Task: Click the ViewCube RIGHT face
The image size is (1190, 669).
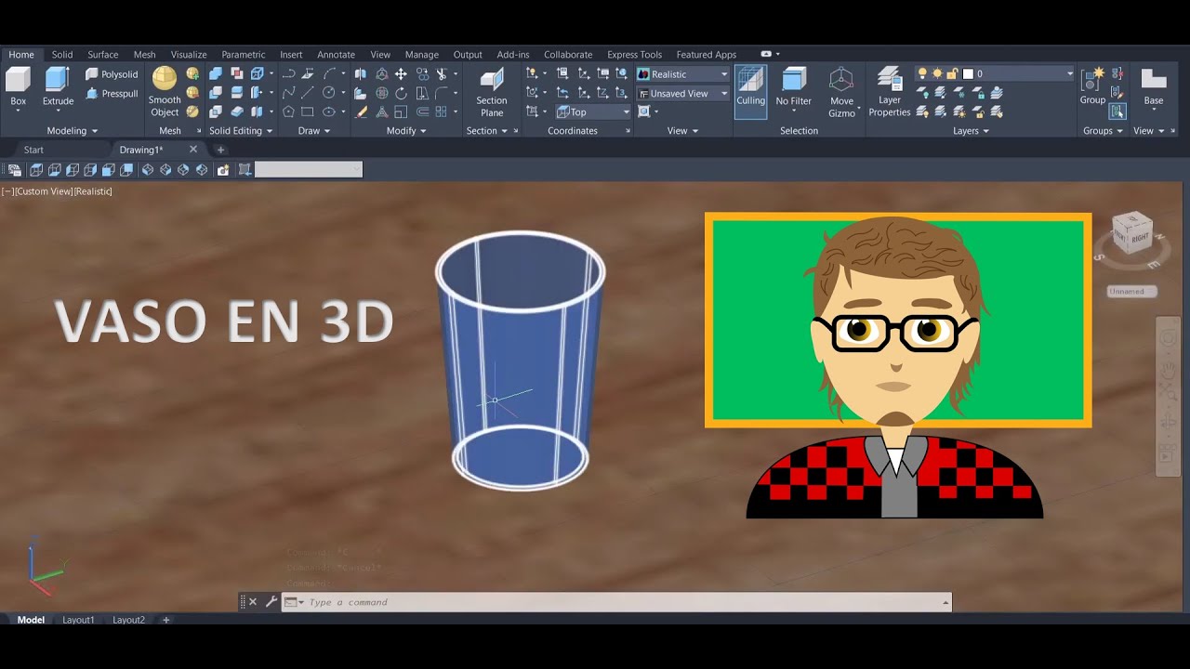Action: click(x=1139, y=237)
